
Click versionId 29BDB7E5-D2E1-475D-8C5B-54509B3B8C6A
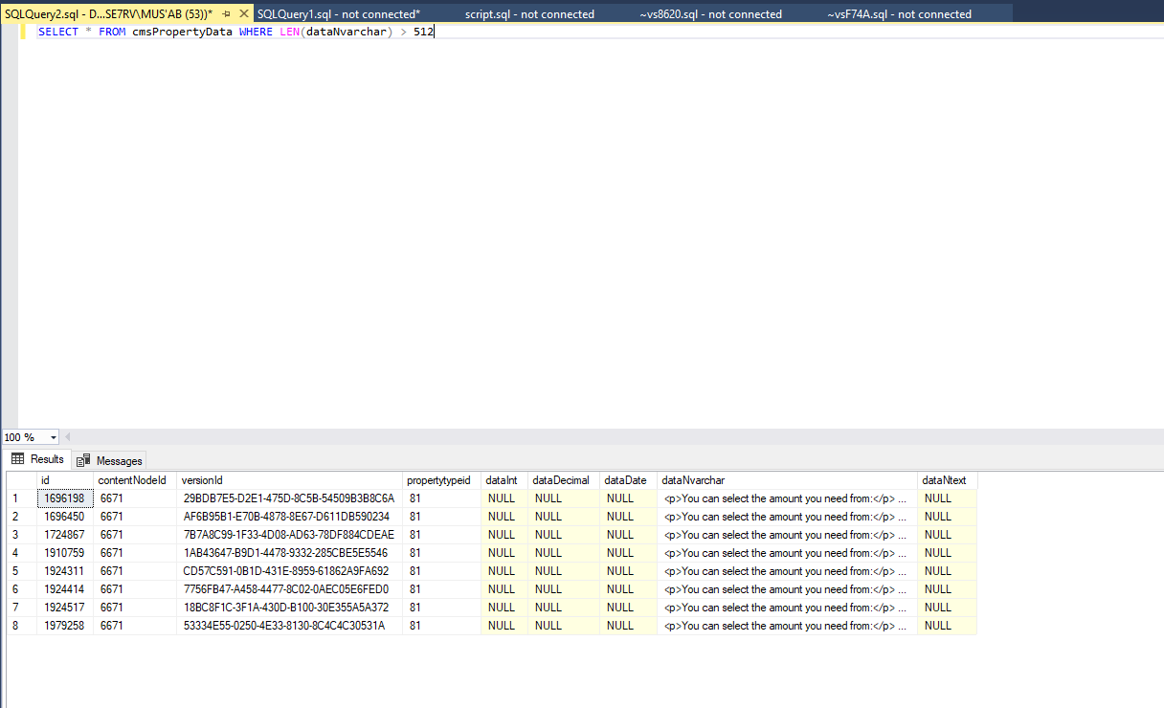click(290, 498)
